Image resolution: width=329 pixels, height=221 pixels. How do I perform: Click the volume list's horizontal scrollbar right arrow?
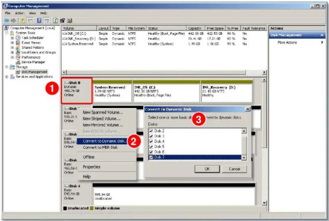(264, 72)
